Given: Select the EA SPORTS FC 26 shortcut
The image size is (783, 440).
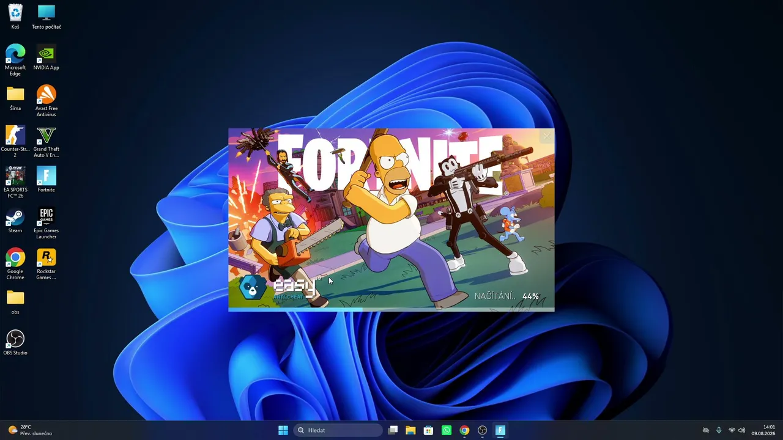Looking at the screenshot, I should (15, 183).
